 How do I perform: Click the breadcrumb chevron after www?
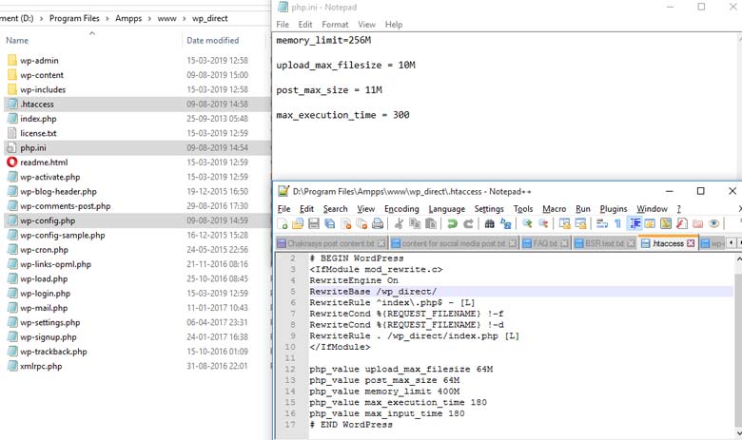tap(185, 18)
